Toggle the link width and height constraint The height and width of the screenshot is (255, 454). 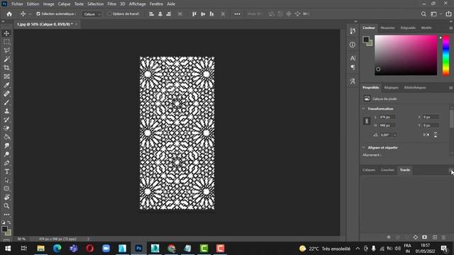(367, 121)
